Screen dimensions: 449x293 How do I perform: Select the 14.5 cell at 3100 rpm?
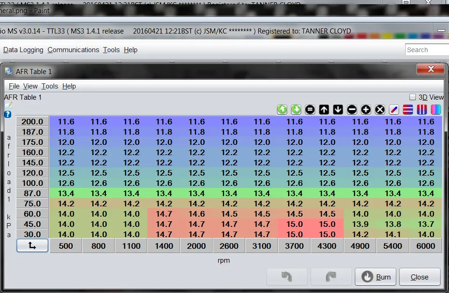[x=262, y=214]
